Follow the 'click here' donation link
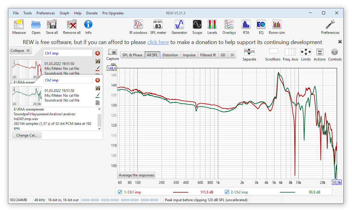 pos(158,42)
